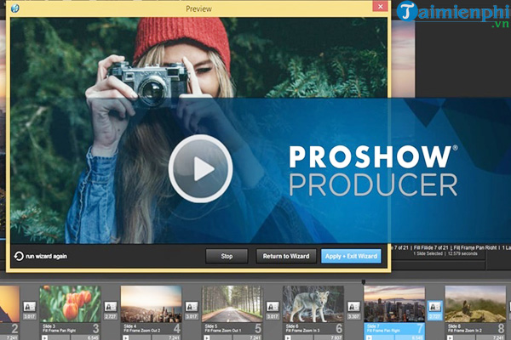The height and width of the screenshot is (340, 511).
Task: Click the run wizard again link
Action: point(46,257)
